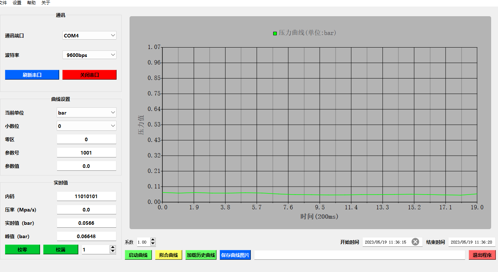
Task: Click the yellow 拟合曲线 button
Action: coord(169,255)
